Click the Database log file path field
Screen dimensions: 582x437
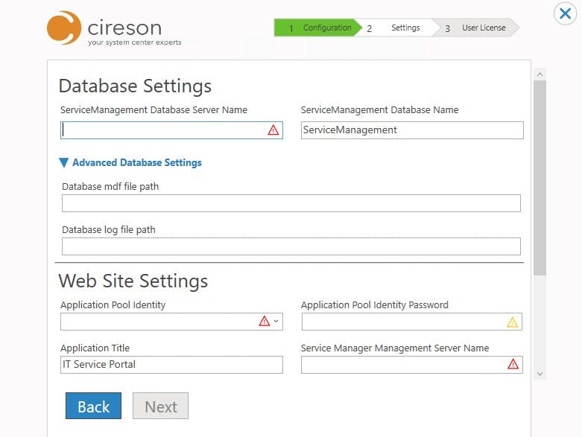[291, 246]
